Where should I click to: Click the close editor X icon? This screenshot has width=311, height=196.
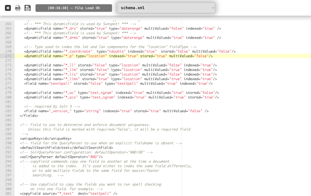point(8,8)
